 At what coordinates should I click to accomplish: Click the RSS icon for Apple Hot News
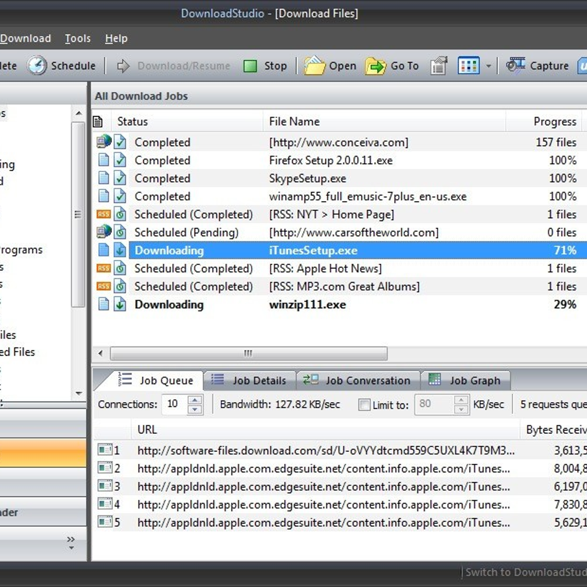tap(104, 268)
